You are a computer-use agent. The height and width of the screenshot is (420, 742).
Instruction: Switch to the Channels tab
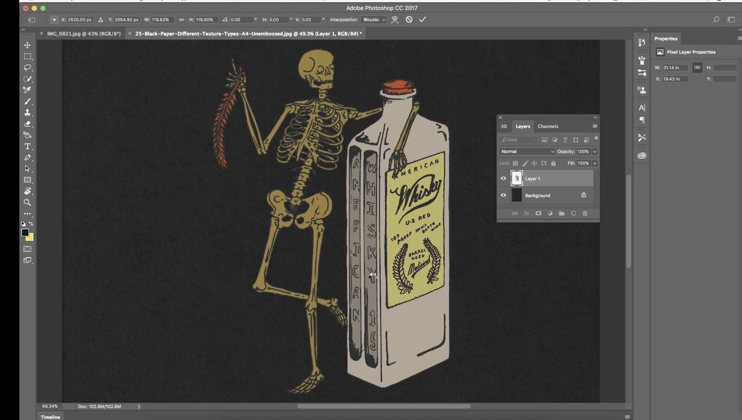click(x=547, y=126)
